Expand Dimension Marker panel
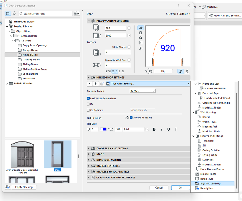 (89, 160)
